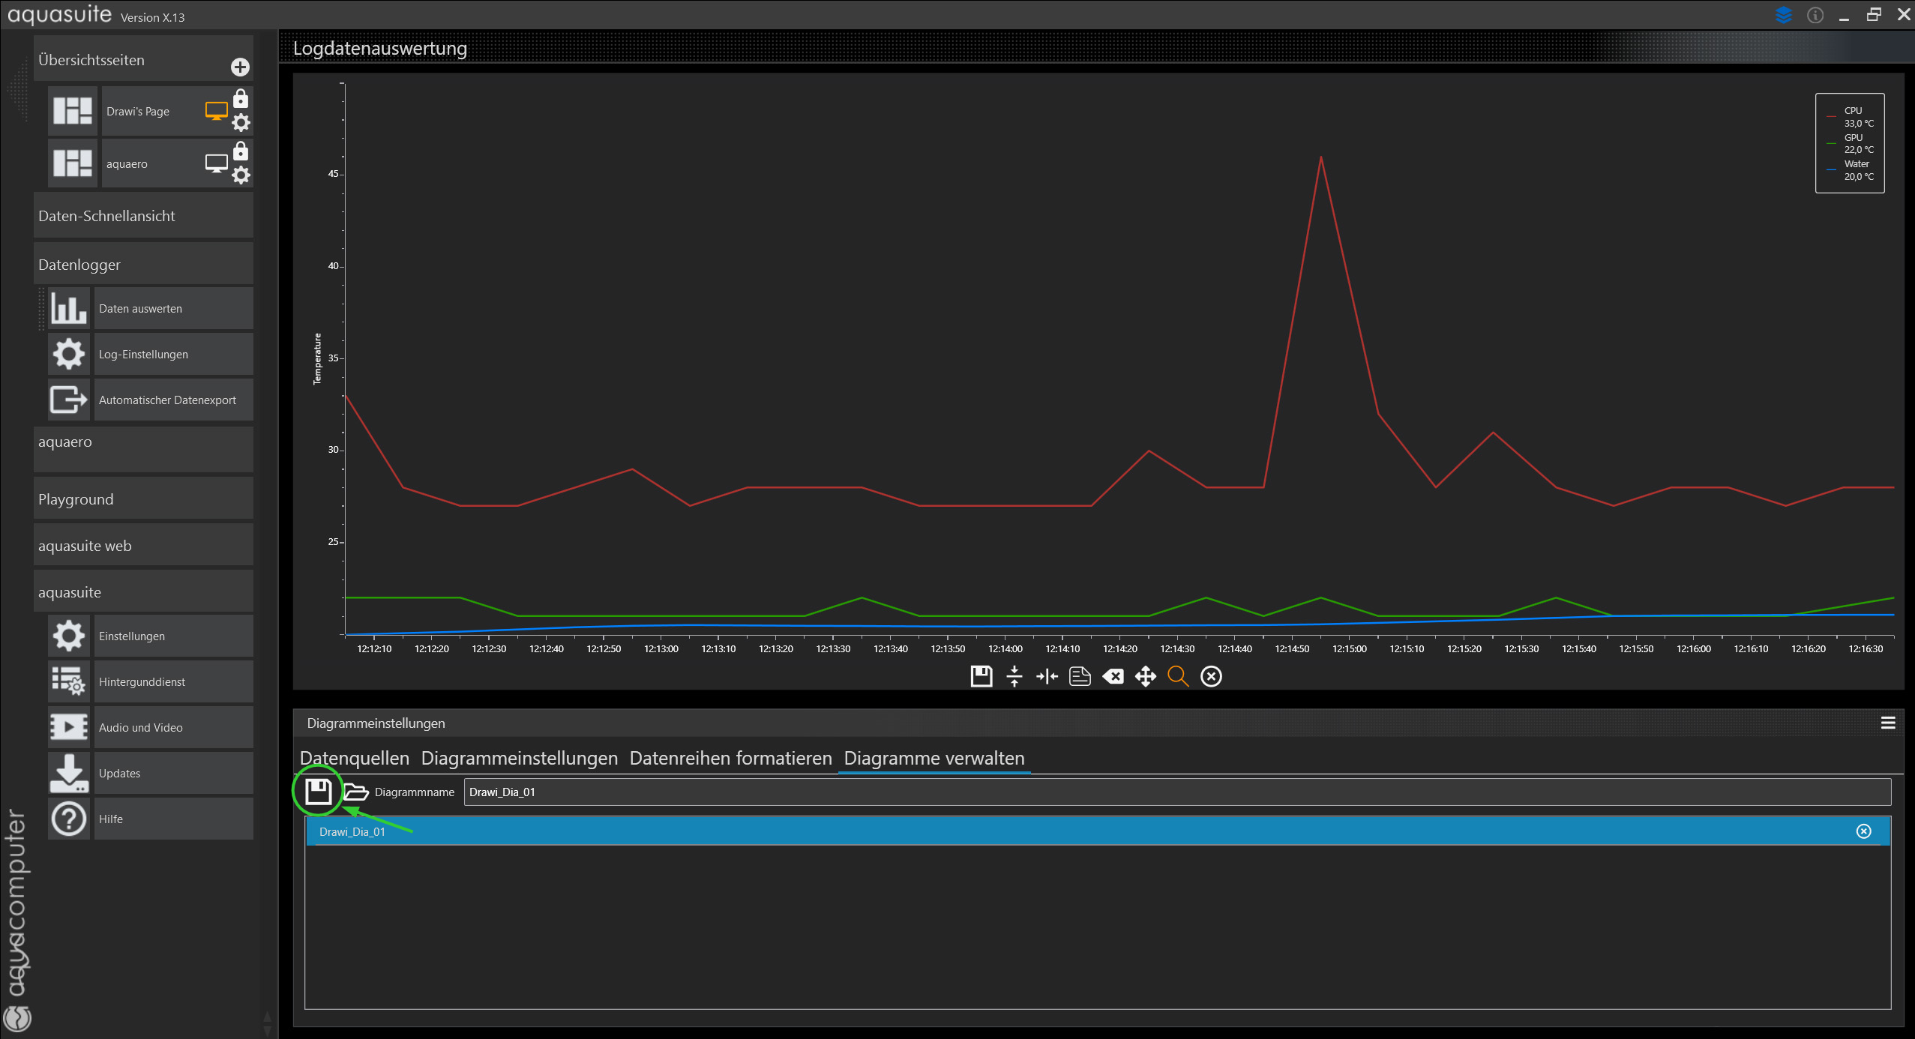
Task: Expand the Daten-Schnellansicht section
Action: (142, 216)
